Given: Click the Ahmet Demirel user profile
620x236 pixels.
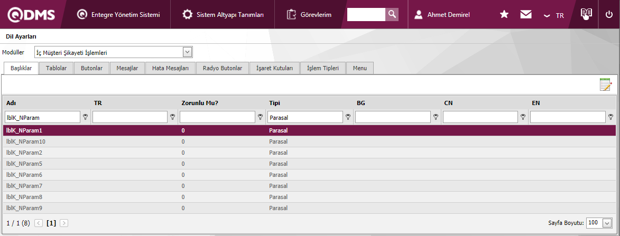Looking at the screenshot, I should (442, 15).
